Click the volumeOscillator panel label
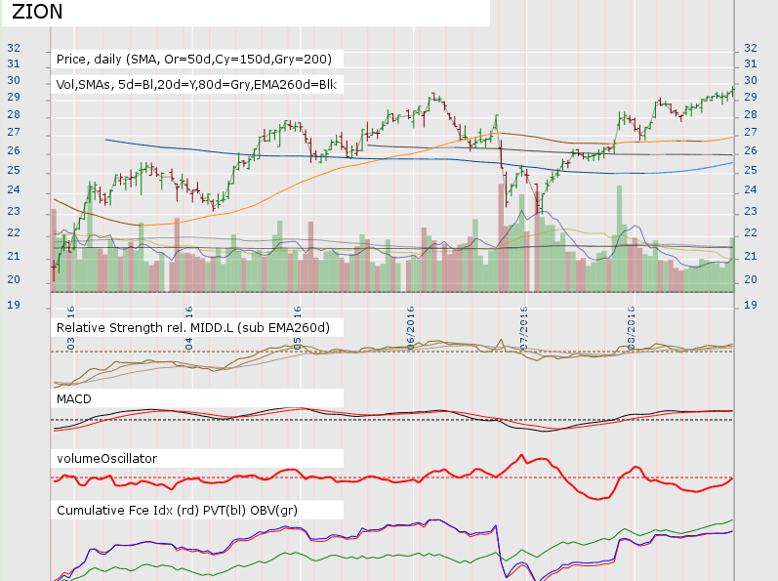This screenshot has width=778, height=581. click(x=106, y=458)
